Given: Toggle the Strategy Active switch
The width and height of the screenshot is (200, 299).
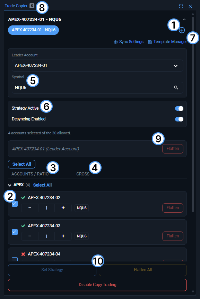Looking at the screenshot, I should [x=179, y=109].
